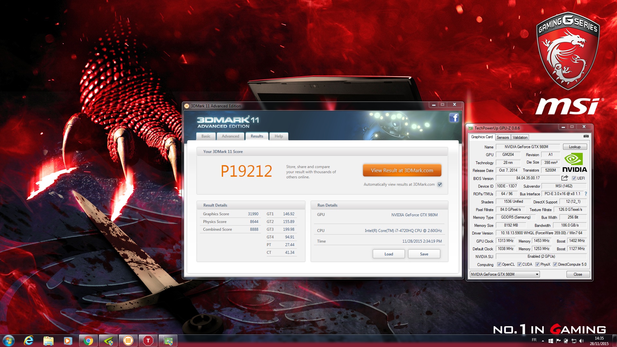The width and height of the screenshot is (617, 347).
Task: Open the clock showing 14:35
Action: pyautogui.click(x=599, y=341)
